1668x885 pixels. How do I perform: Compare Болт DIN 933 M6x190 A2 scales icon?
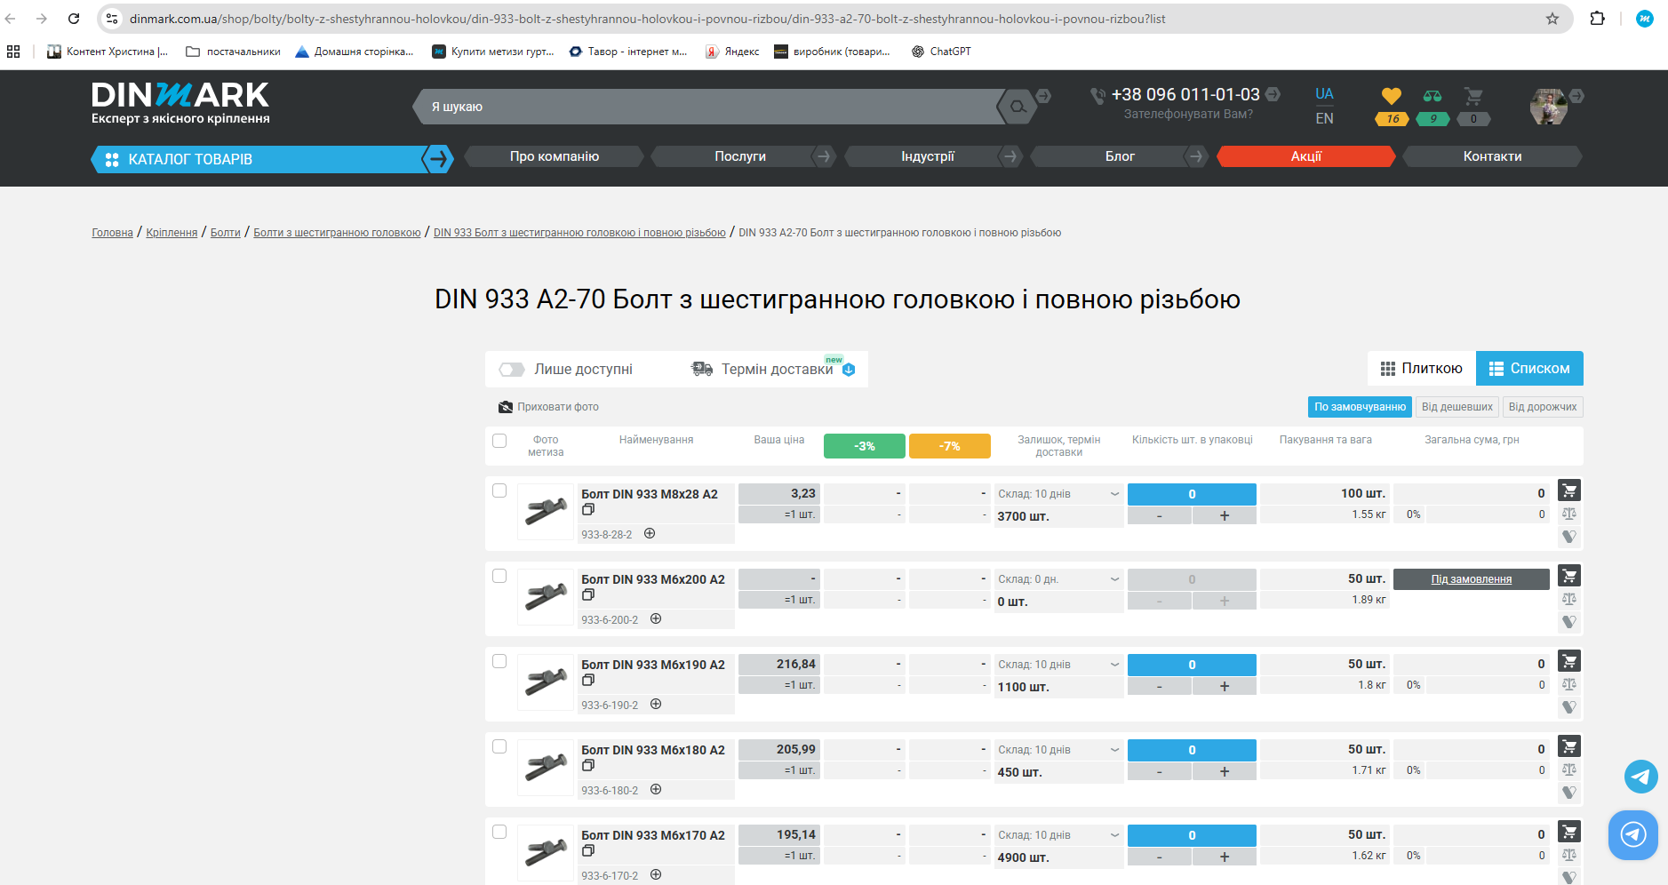tap(1569, 684)
